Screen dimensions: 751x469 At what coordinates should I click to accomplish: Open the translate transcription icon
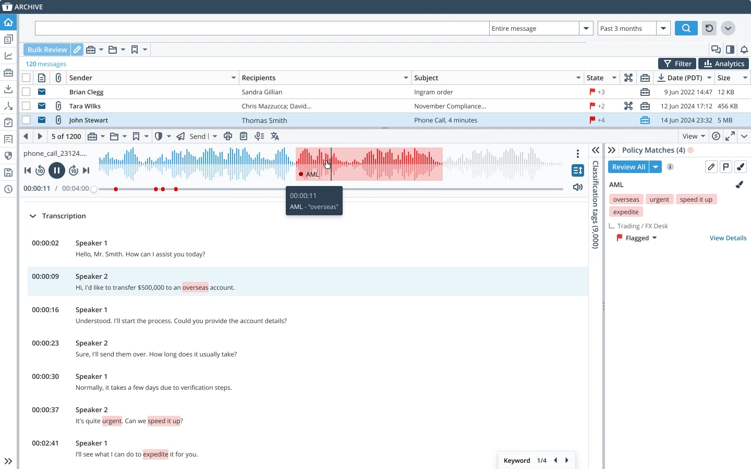275,137
